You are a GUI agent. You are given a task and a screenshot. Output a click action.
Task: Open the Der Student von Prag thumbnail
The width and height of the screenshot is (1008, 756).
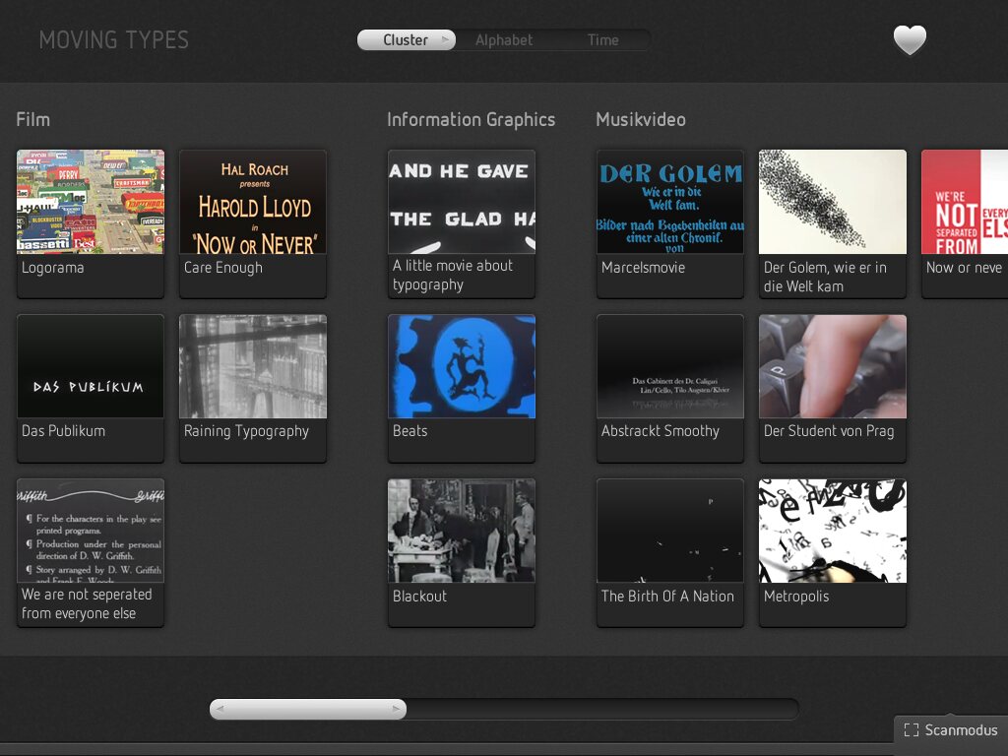click(833, 366)
